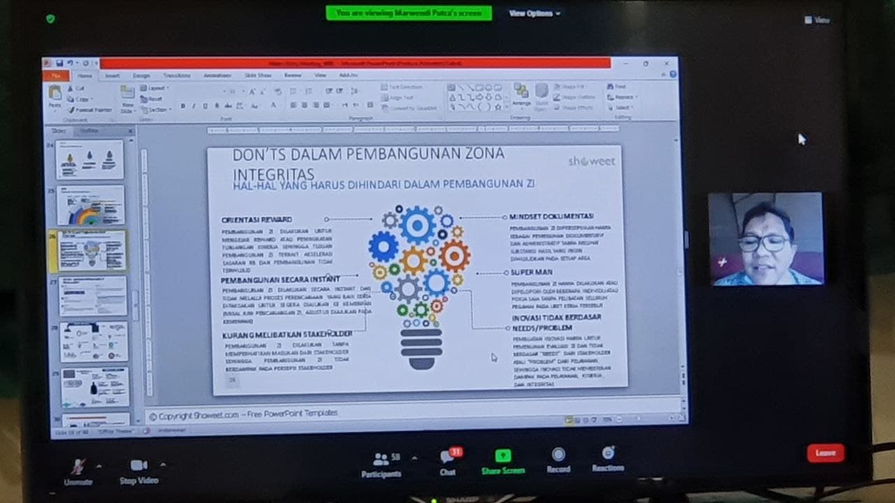Click the Arrange icon in Drawing group

[521, 94]
